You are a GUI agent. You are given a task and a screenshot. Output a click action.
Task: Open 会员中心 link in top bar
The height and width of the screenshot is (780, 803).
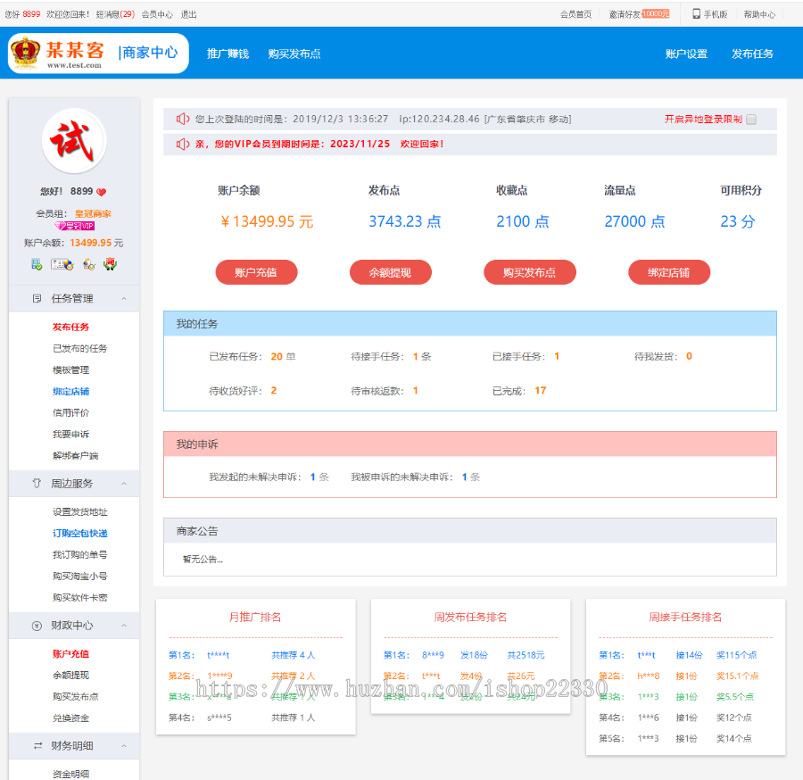pos(157,14)
